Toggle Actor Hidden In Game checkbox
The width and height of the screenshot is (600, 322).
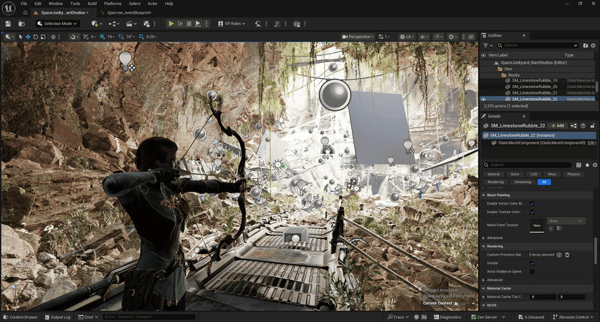(x=532, y=272)
